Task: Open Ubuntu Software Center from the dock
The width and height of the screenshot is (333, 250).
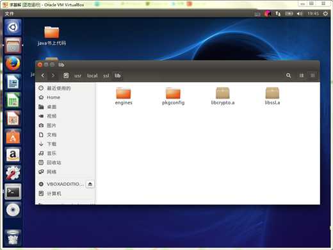Action: pyautogui.click(x=13, y=137)
